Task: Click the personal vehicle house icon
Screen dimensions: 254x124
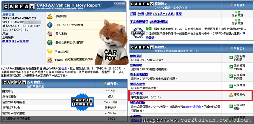Action: click(x=50, y=34)
